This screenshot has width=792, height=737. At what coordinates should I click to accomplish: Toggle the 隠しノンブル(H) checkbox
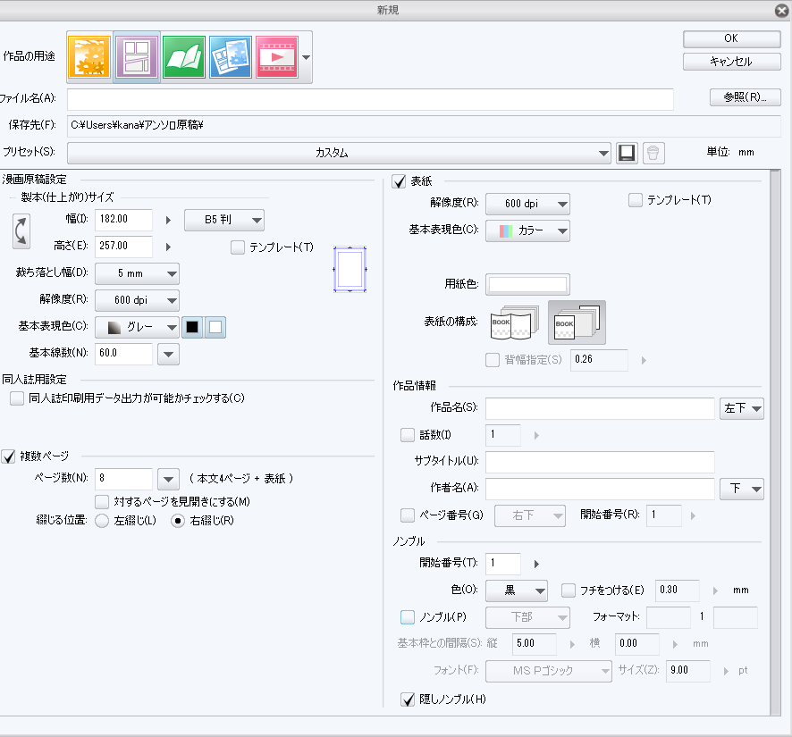click(x=407, y=699)
